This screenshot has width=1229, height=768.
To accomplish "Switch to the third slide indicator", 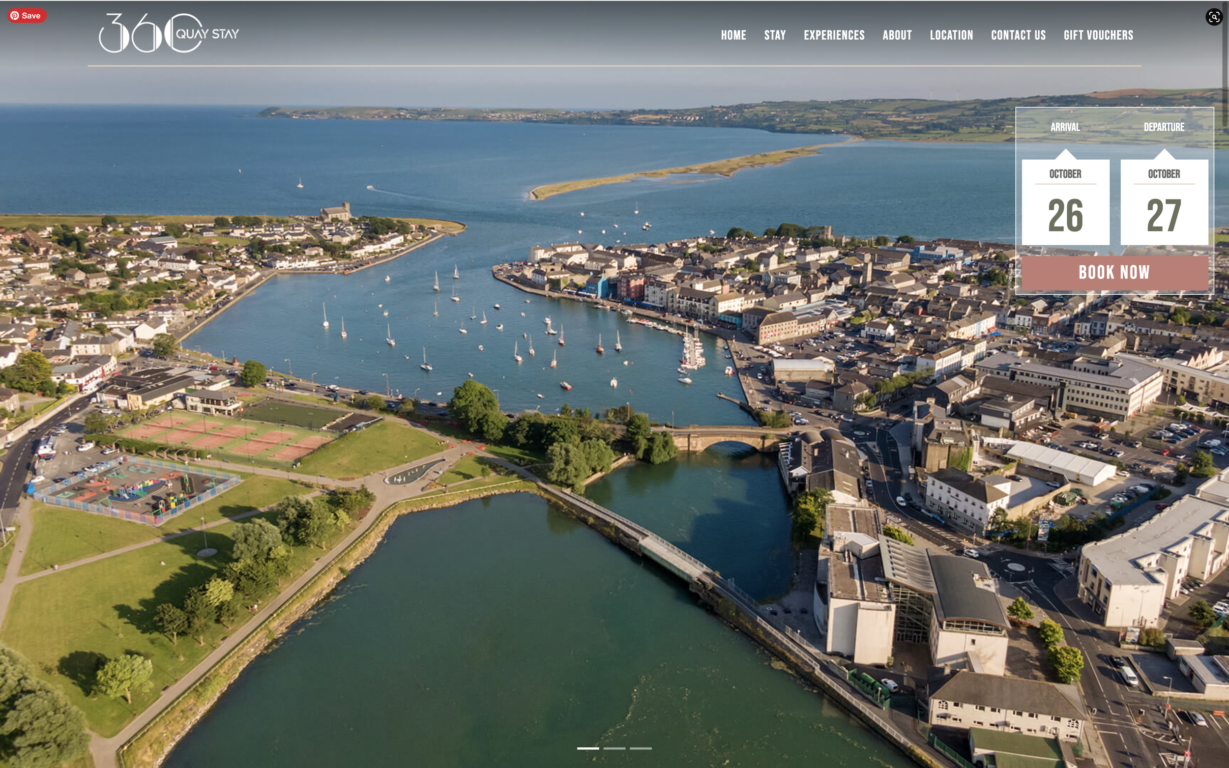I will pyautogui.click(x=641, y=748).
